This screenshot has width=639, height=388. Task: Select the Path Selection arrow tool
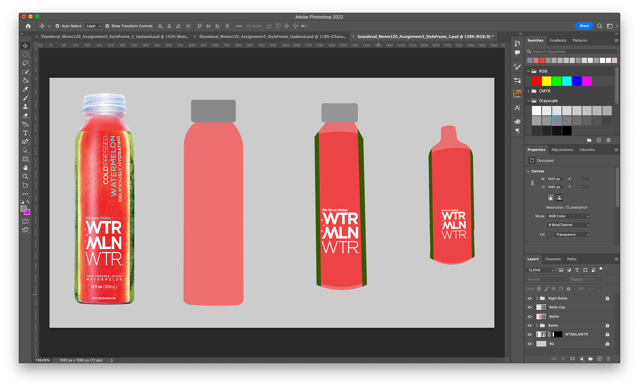[25, 150]
